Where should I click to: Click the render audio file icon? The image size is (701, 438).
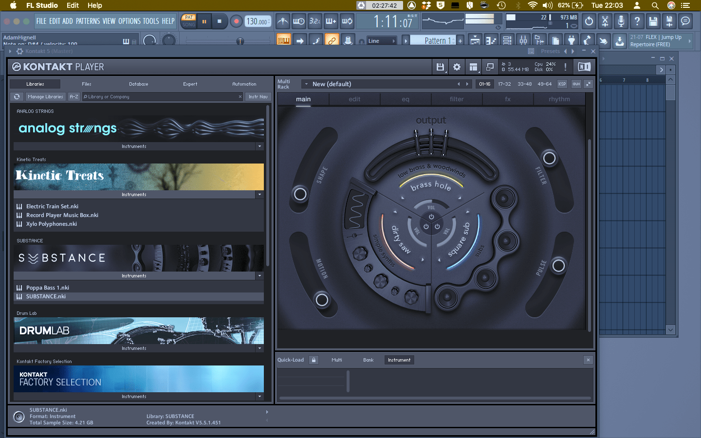[669, 21]
